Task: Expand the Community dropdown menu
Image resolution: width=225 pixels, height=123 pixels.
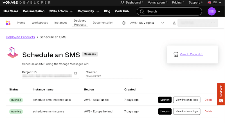Action: pos(88,12)
